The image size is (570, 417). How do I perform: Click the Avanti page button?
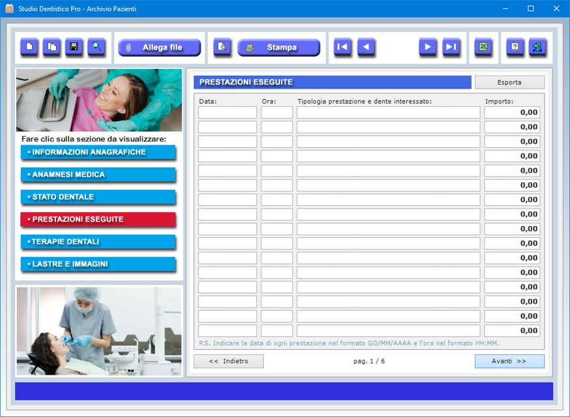(x=509, y=362)
